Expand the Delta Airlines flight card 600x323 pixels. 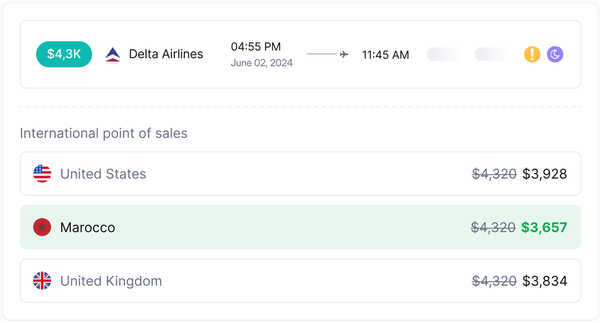tap(300, 54)
